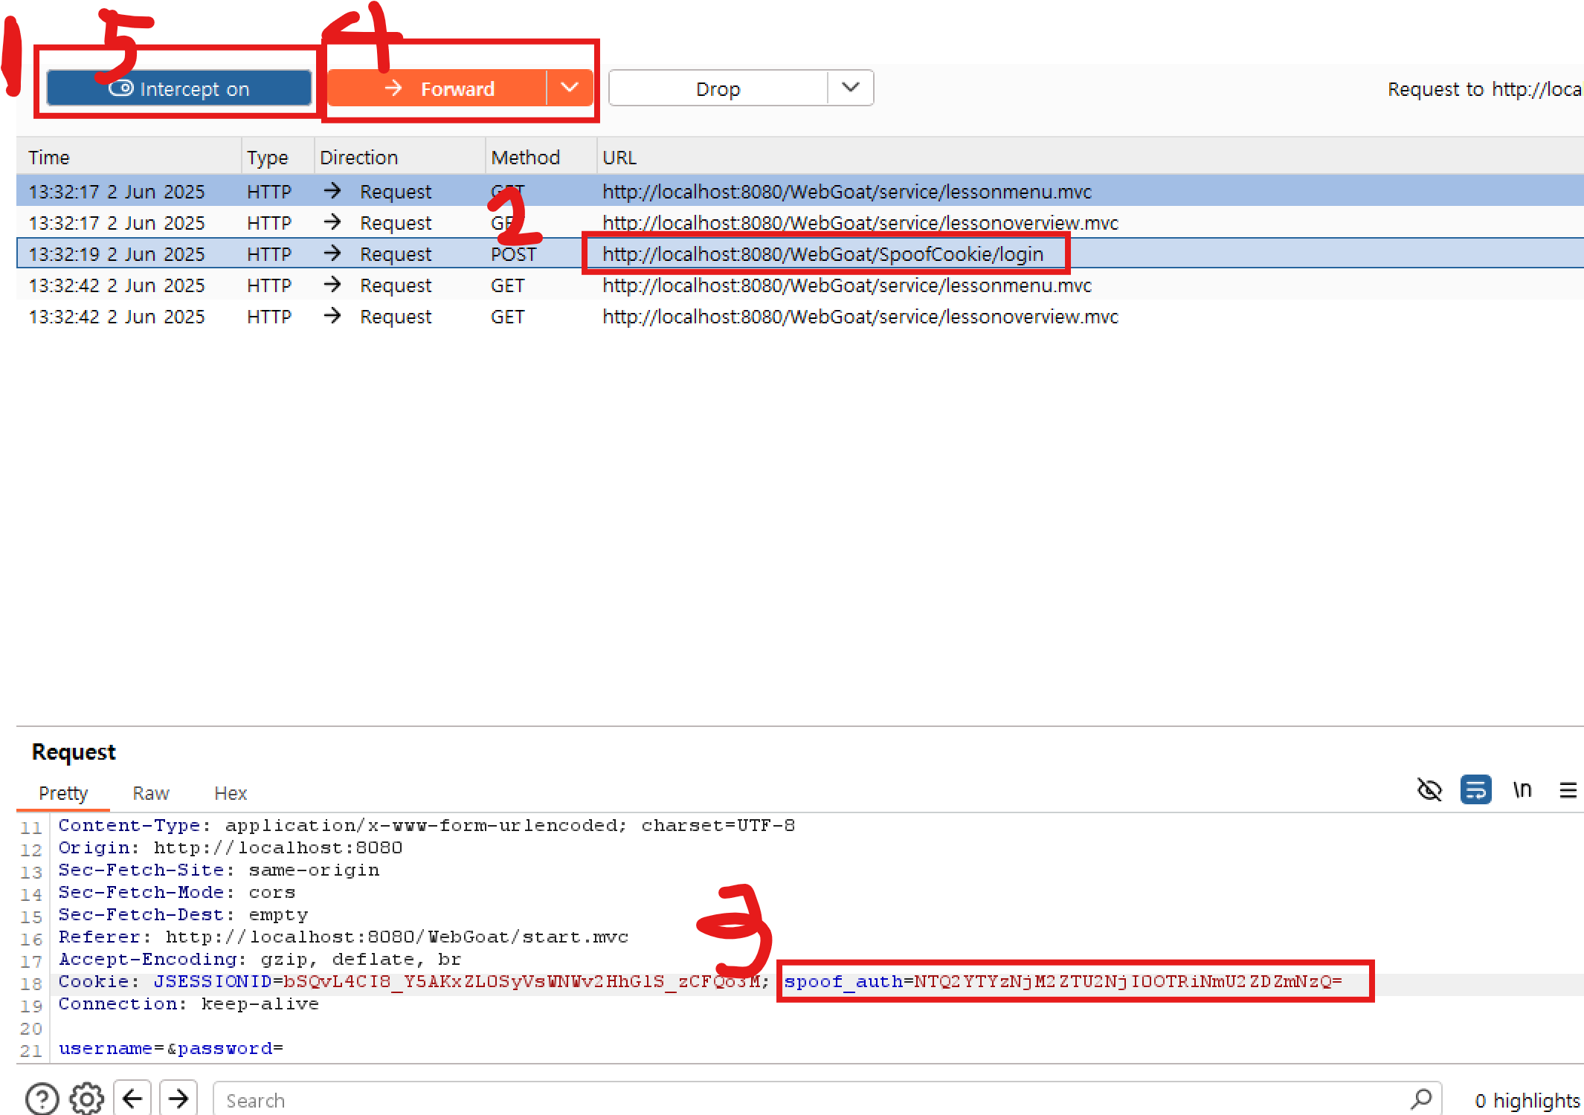Toggle the \n non-printable characters button
The height and width of the screenshot is (1115, 1584).
pos(1522,790)
